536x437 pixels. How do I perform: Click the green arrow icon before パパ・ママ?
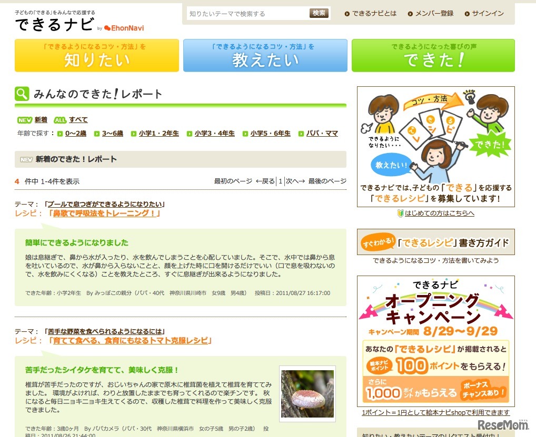point(301,134)
